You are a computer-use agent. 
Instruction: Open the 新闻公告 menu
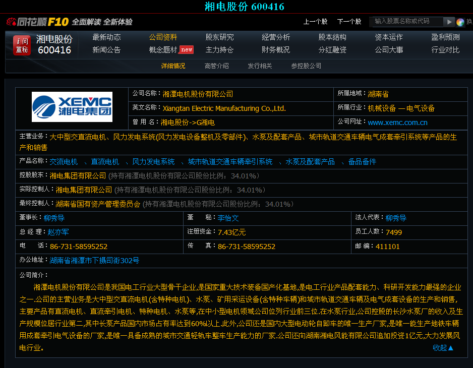point(106,50)
